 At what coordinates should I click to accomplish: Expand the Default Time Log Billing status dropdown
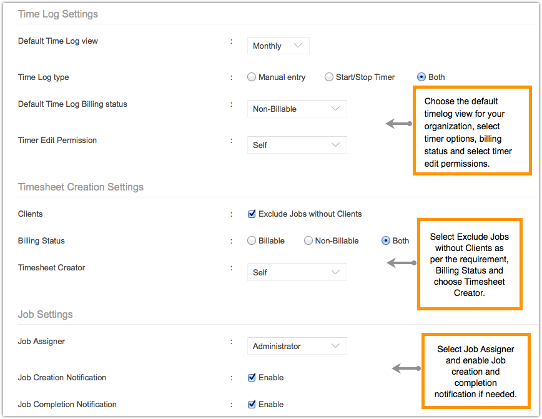click(x=297, y=109)
